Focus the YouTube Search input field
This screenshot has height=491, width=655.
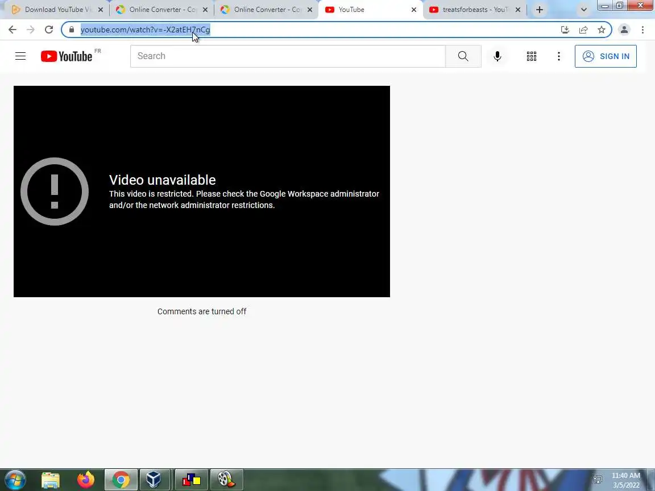coord(288,56)
